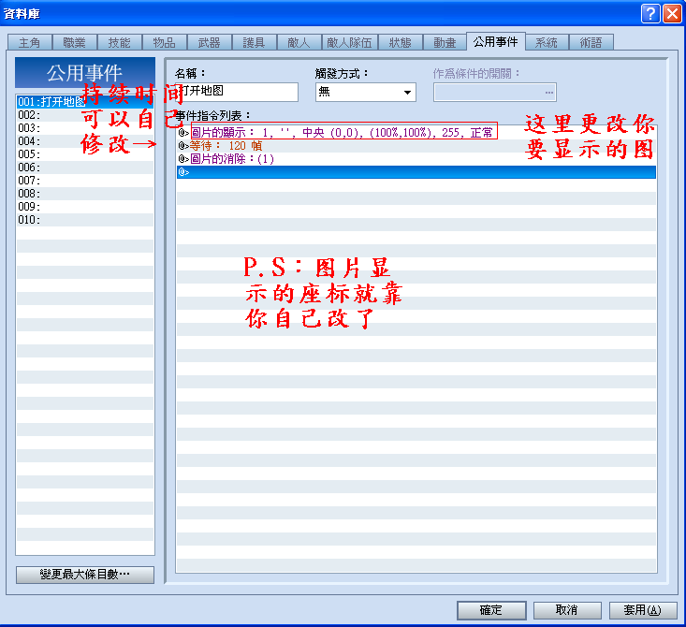Select the 敵人 tab
The width and height of the screenshot is (686, 627).
(x=299, y=42)
